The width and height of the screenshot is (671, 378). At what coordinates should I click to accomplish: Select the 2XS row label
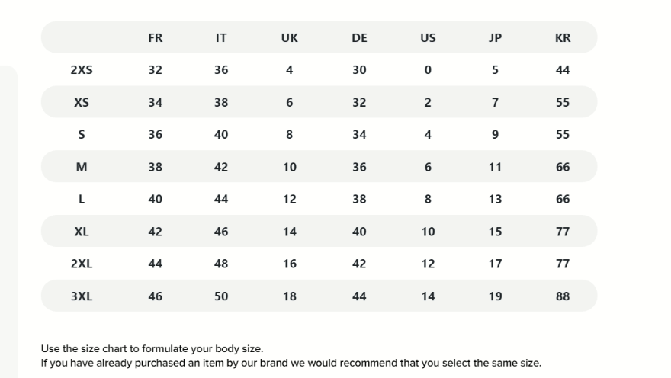tap(82, 69)
